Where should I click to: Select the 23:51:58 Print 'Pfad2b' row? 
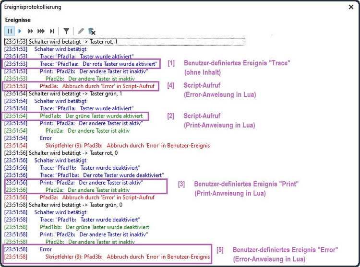76,234
